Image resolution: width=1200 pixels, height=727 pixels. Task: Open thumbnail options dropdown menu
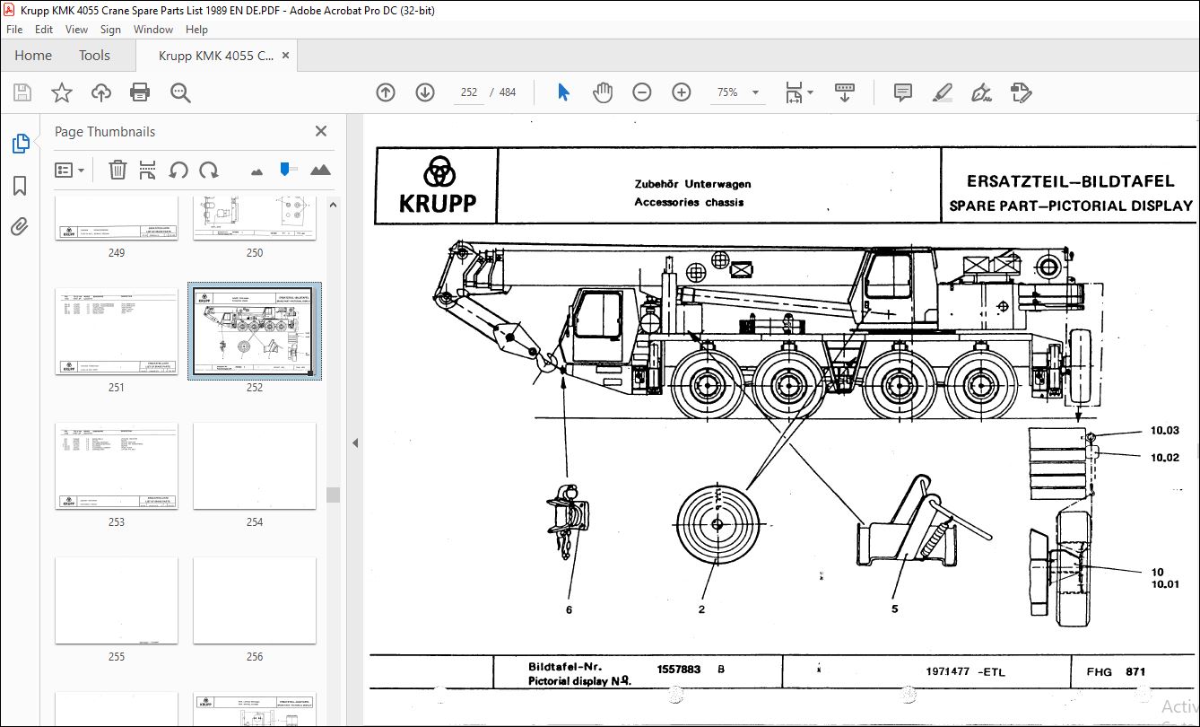(70, 170)
